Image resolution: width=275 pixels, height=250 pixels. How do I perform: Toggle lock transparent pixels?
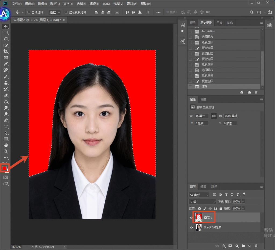tap(200, 208)
